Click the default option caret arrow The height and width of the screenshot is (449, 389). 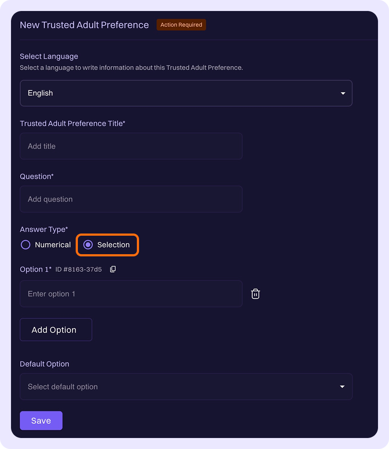(x=342, y=387)
